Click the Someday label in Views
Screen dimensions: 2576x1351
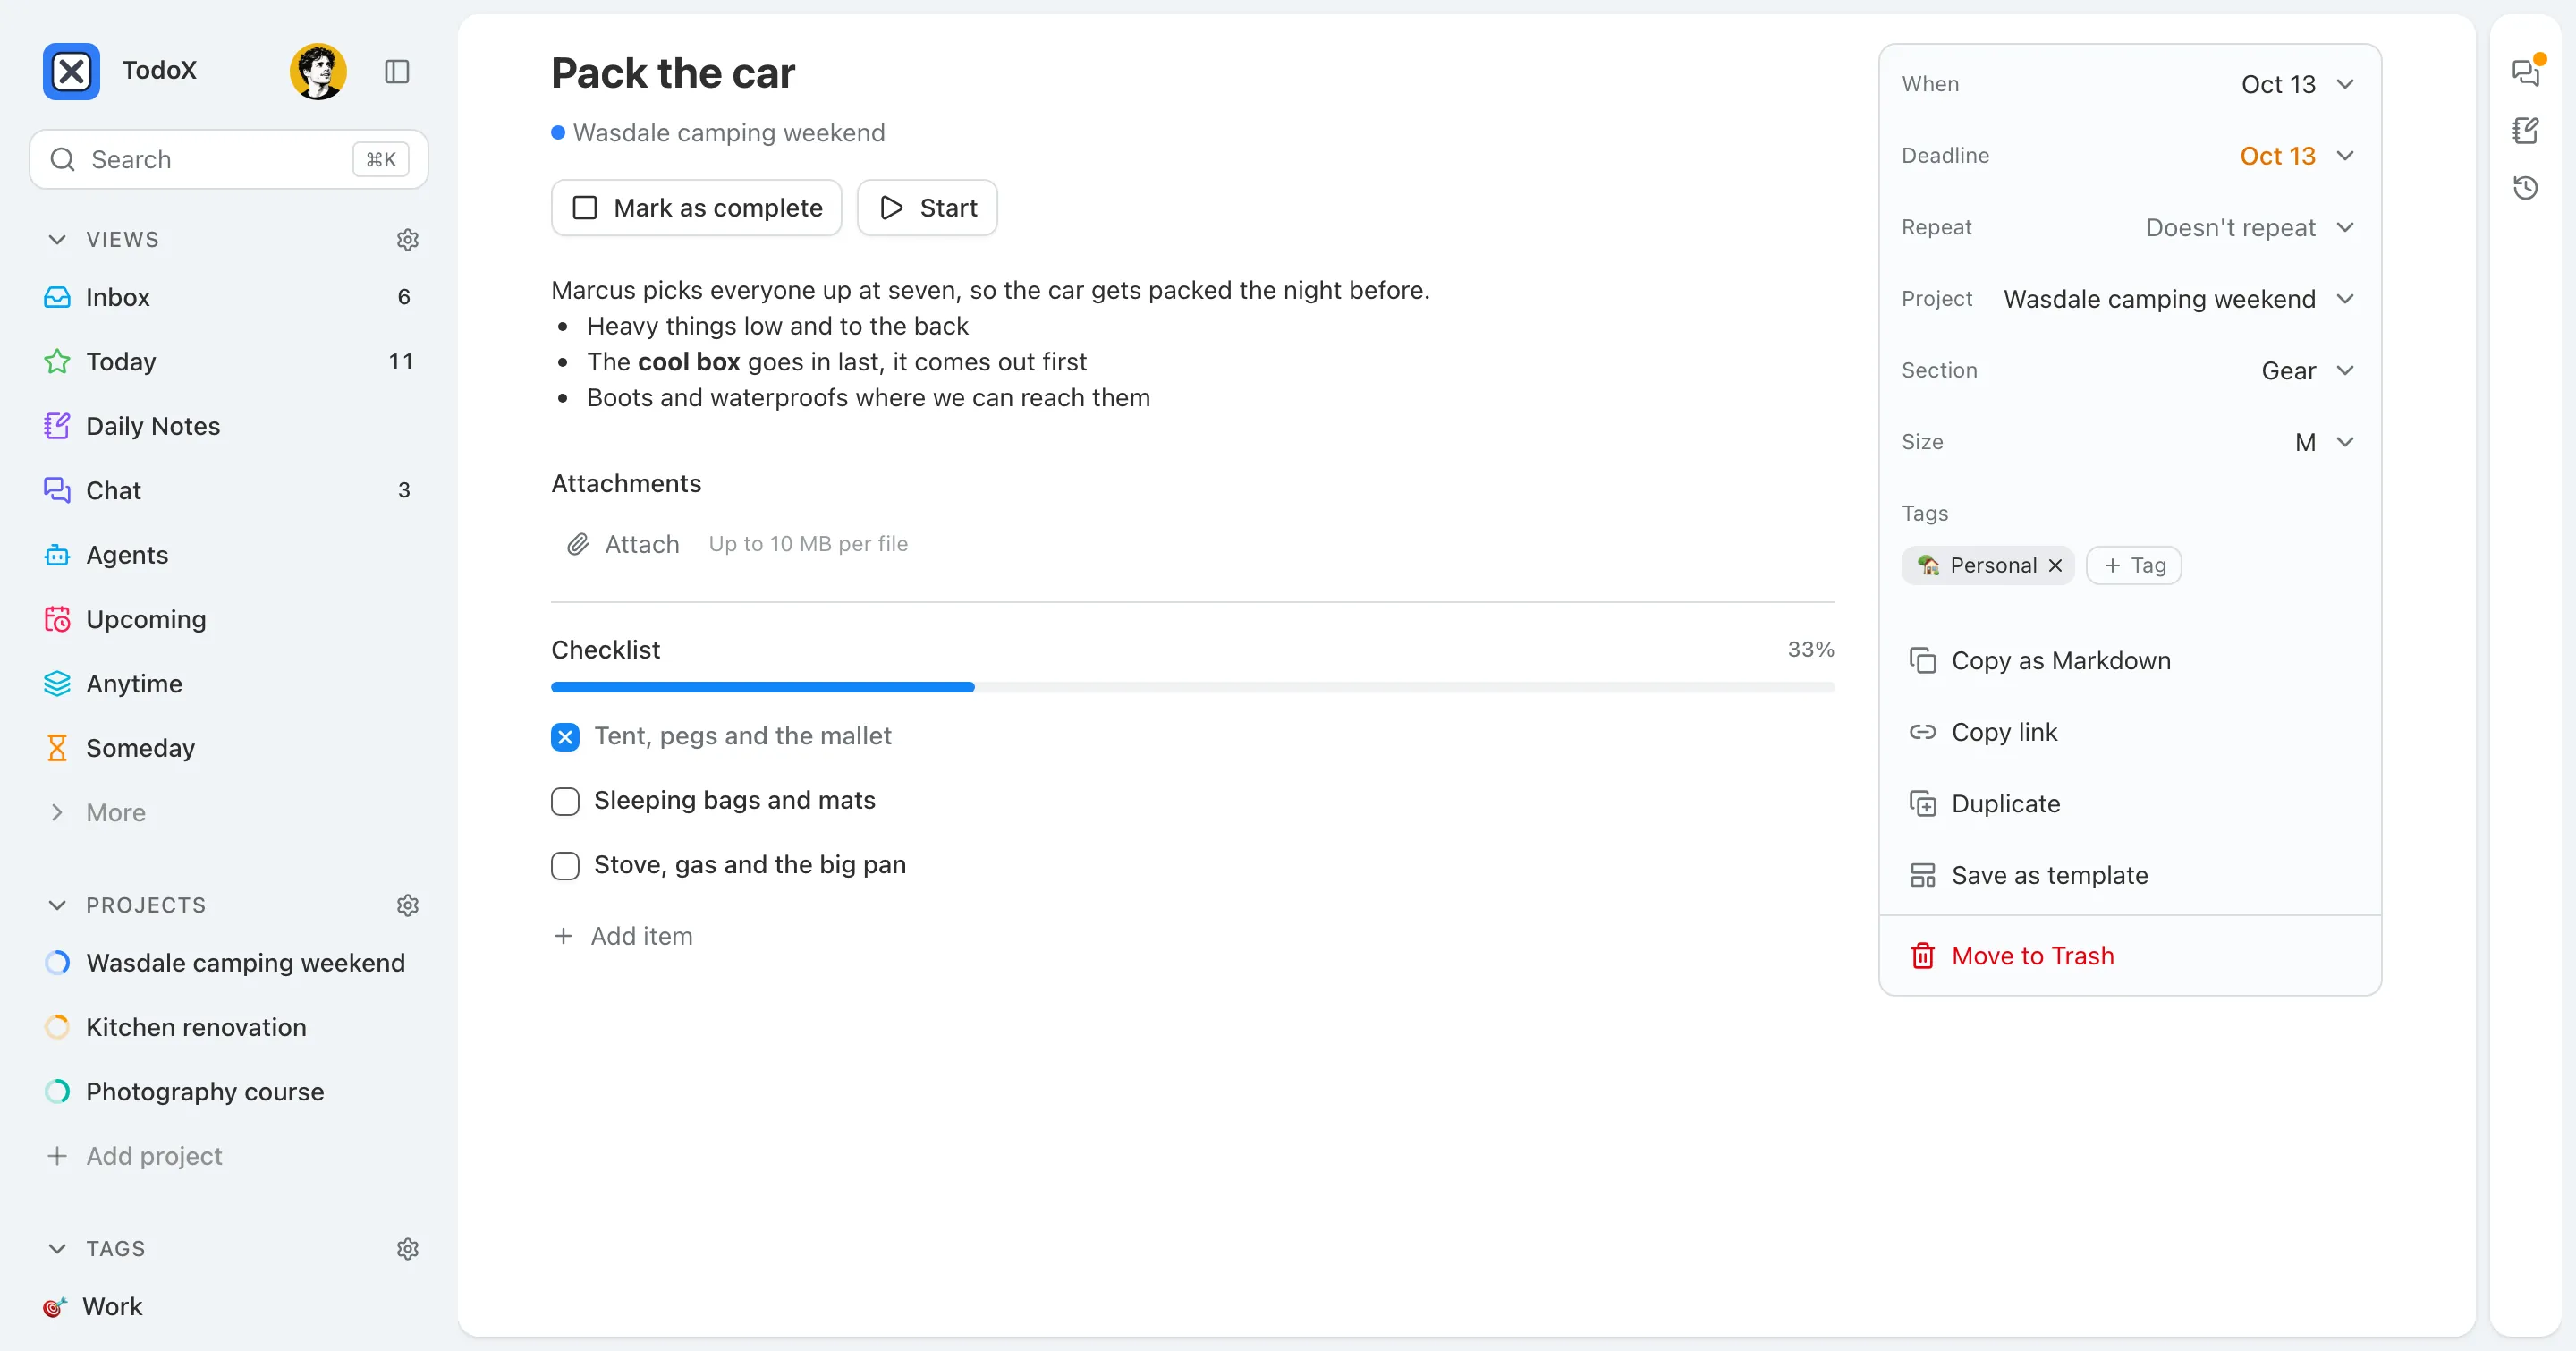(140, 748)
